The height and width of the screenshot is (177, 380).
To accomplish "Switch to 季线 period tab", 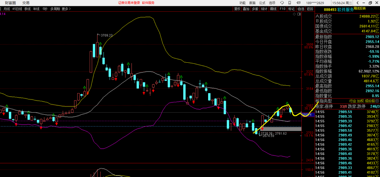I will tap(27, 9).
